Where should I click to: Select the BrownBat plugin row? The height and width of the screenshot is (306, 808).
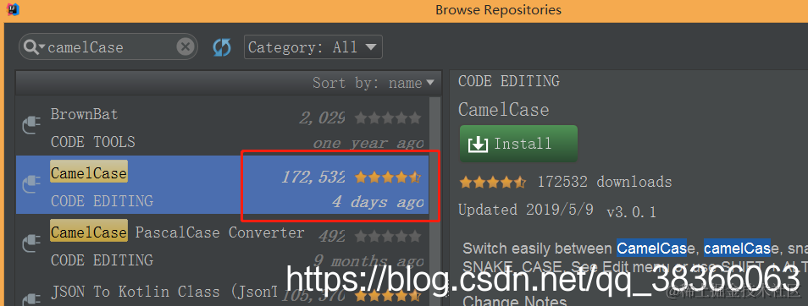[223, 125]
